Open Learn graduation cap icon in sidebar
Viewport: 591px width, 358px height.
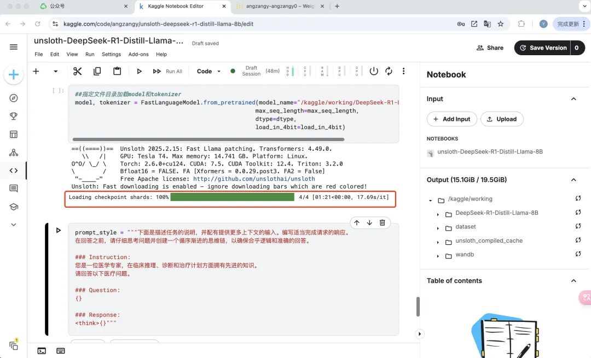tap(14, 207)
